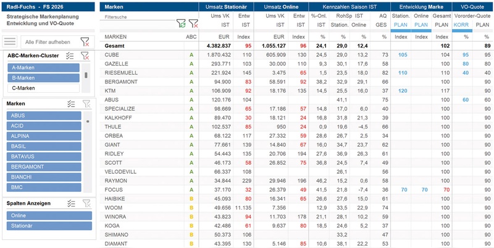Click the VELODEVILL row brand name
This screenshot has width=494, height=248.
point(120,172)
